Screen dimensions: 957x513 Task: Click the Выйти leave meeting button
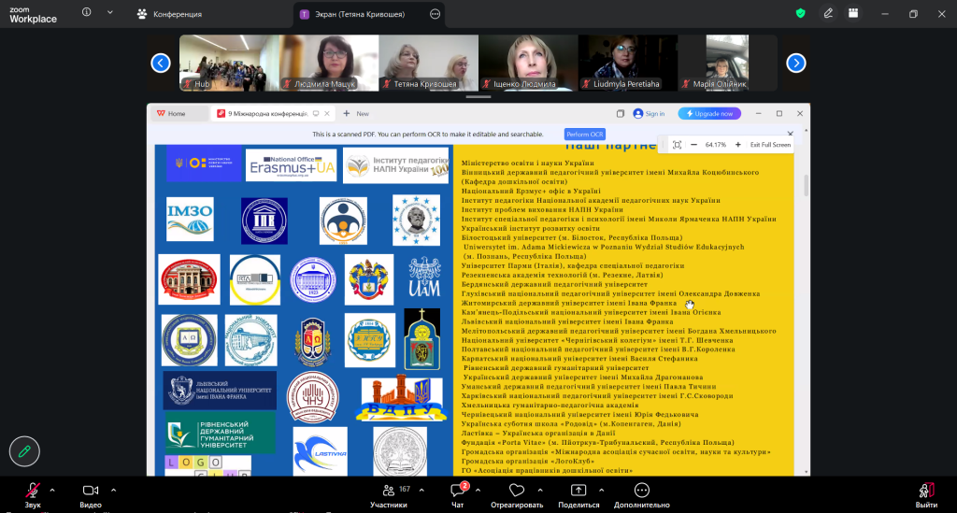coord(926,492)
